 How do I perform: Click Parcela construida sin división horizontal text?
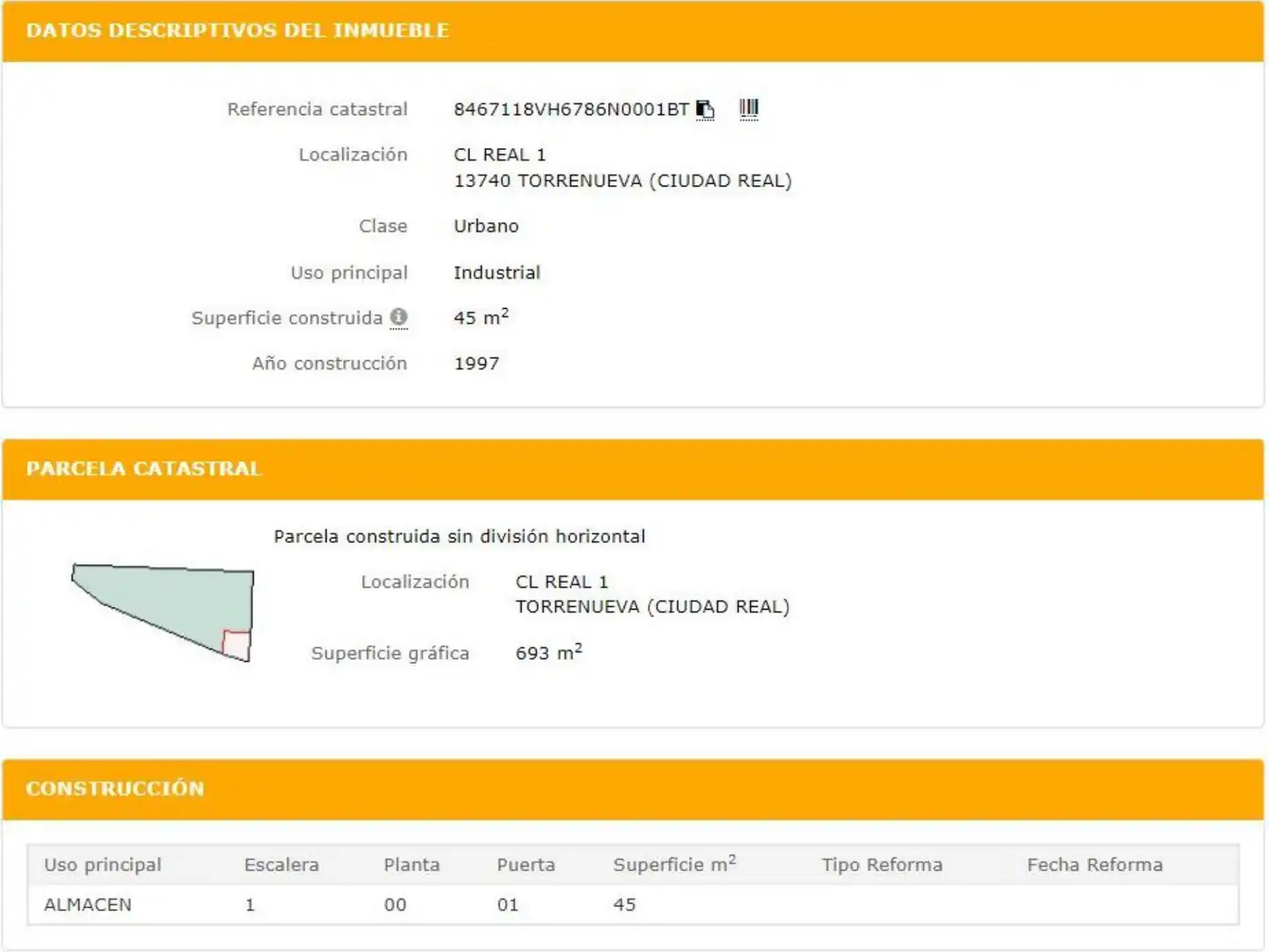point(460,536)
